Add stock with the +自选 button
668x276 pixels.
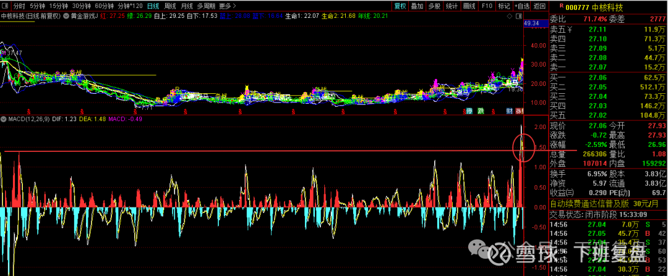pyautogui.click(x=522, y=6)
